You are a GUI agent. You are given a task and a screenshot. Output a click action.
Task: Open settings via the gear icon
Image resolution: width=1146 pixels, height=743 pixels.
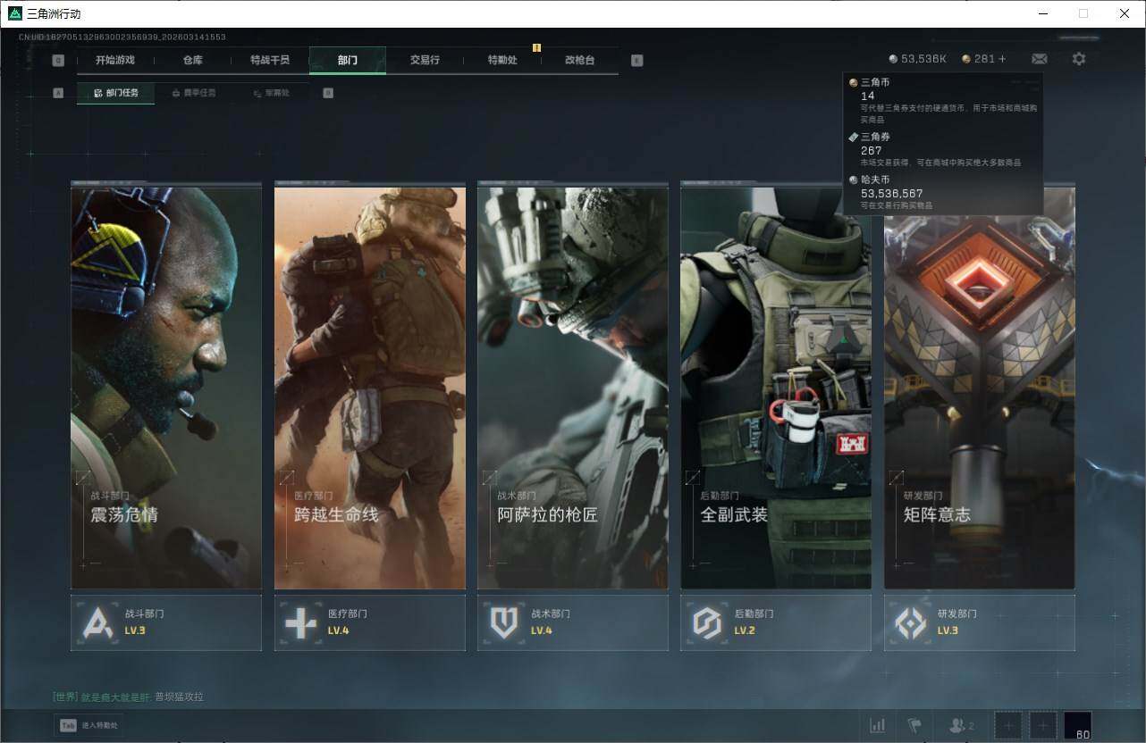tap(1079, 59)
